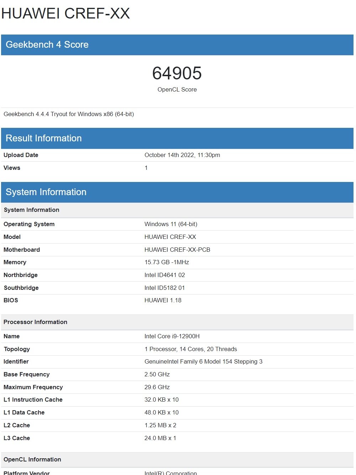Click the score value "64905"

(177, 73)
